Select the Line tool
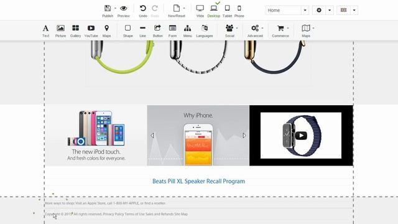 coord(142,30)
